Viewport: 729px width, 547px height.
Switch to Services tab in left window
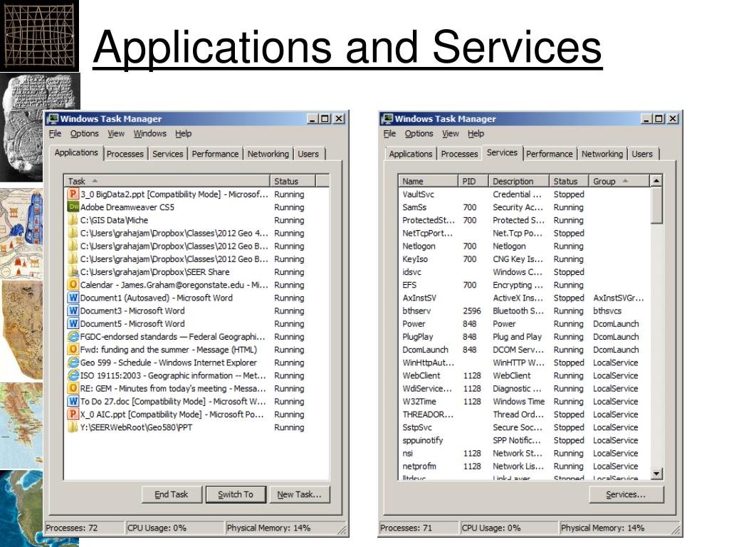tap(168, 154)
